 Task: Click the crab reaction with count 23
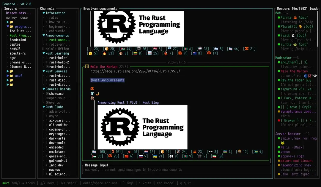(197, 152)
